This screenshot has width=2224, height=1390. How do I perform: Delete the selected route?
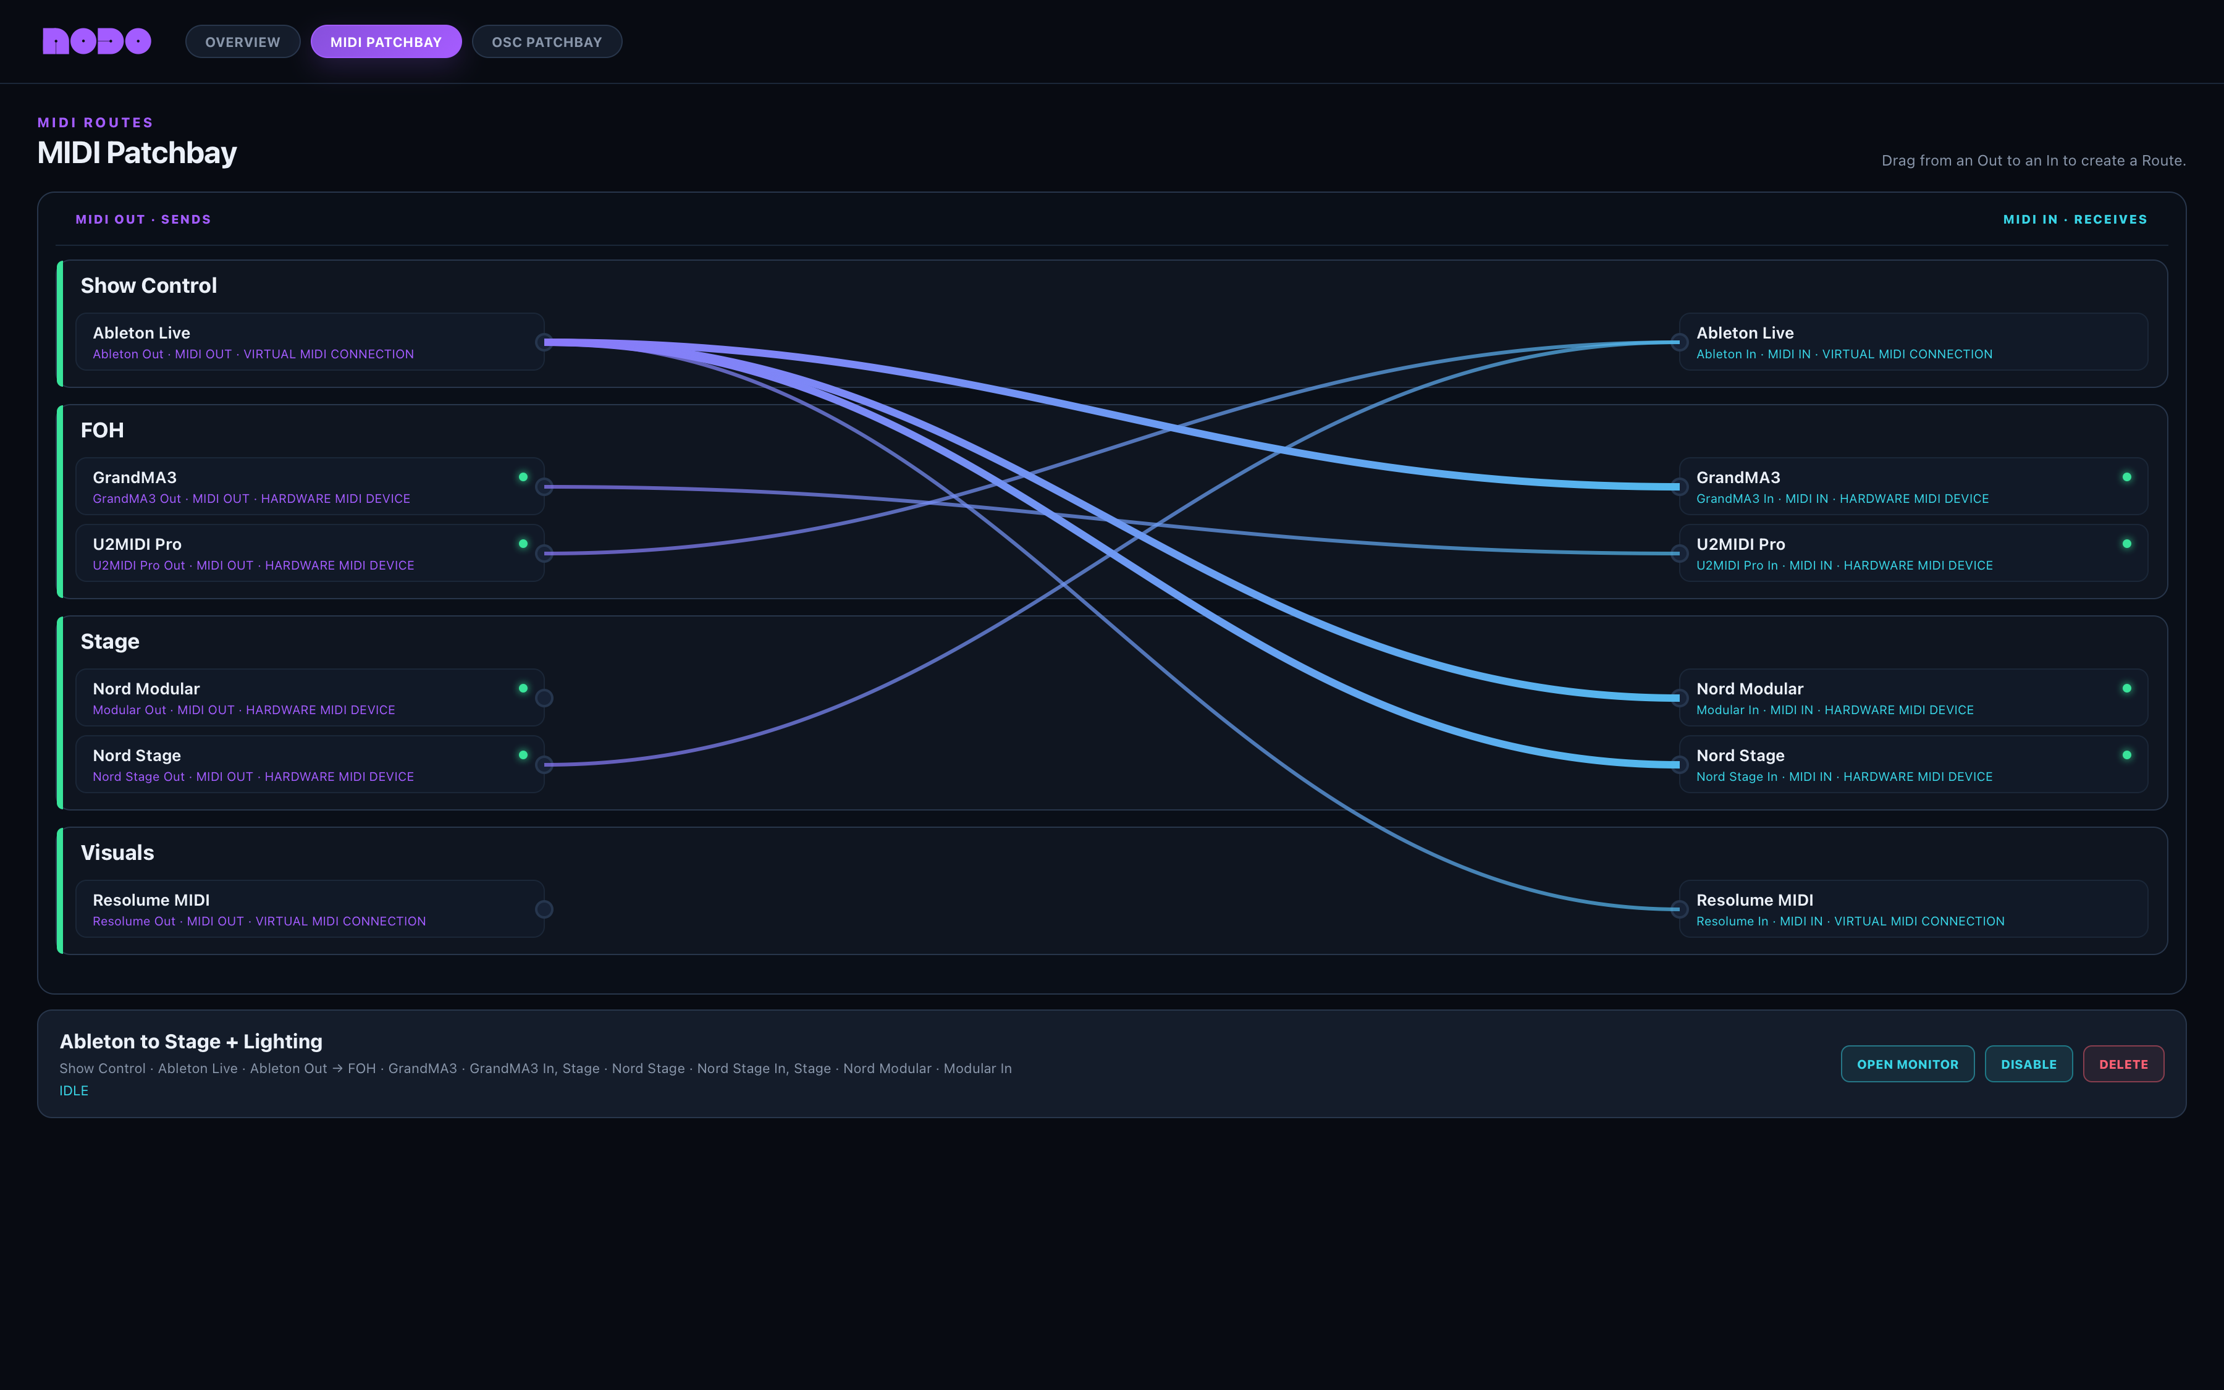point(2123,1064)
